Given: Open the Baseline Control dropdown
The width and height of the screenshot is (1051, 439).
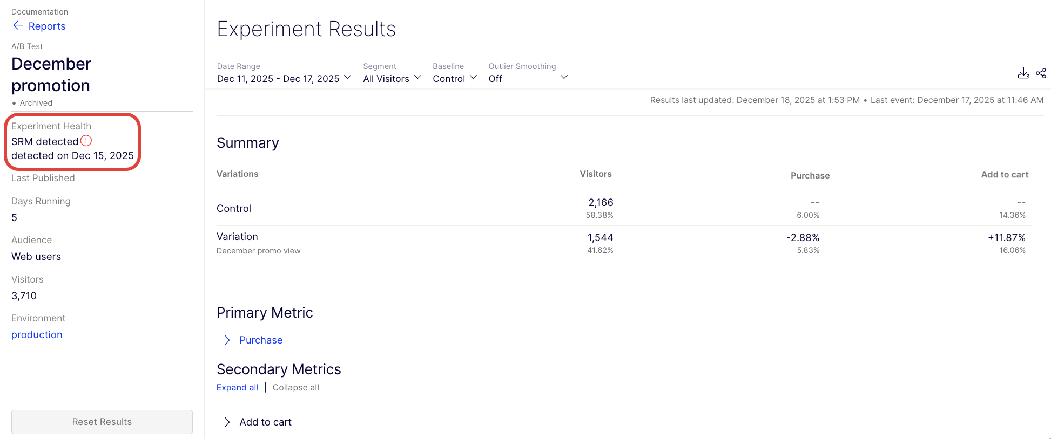Looking at the screenshot, I should pos(454,79).
